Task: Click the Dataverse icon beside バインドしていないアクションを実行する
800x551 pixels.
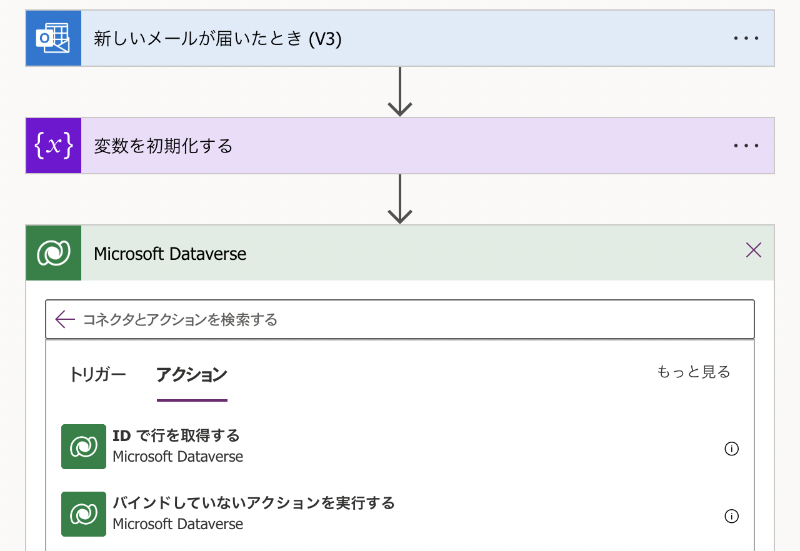Action: 84,514
